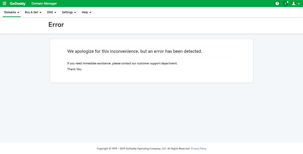Screen dimensions: 303x154
Task: Open the Privacy Policy link
Action: pos(198,149)
